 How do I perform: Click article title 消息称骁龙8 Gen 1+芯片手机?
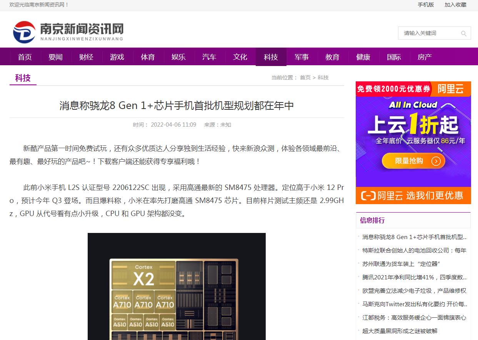(177, 106)
